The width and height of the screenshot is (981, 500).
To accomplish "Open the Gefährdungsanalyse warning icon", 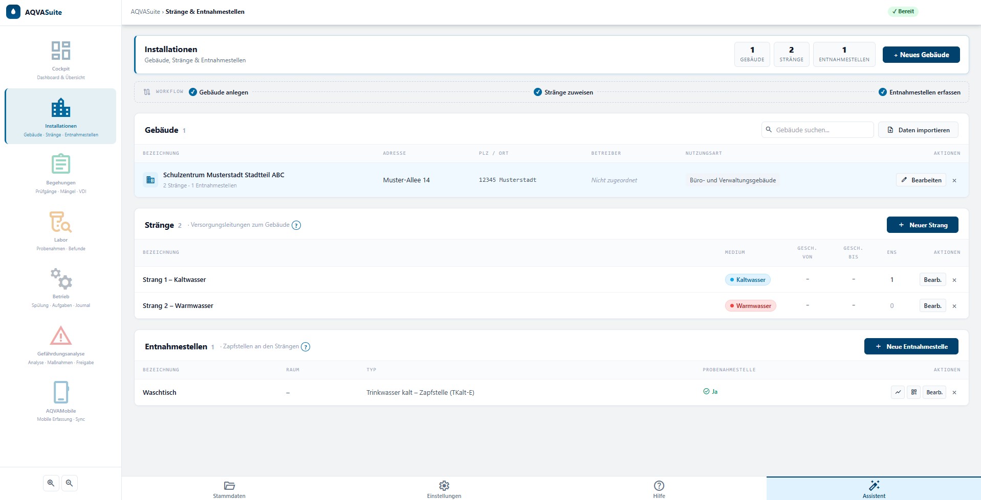I will point(61,336).
